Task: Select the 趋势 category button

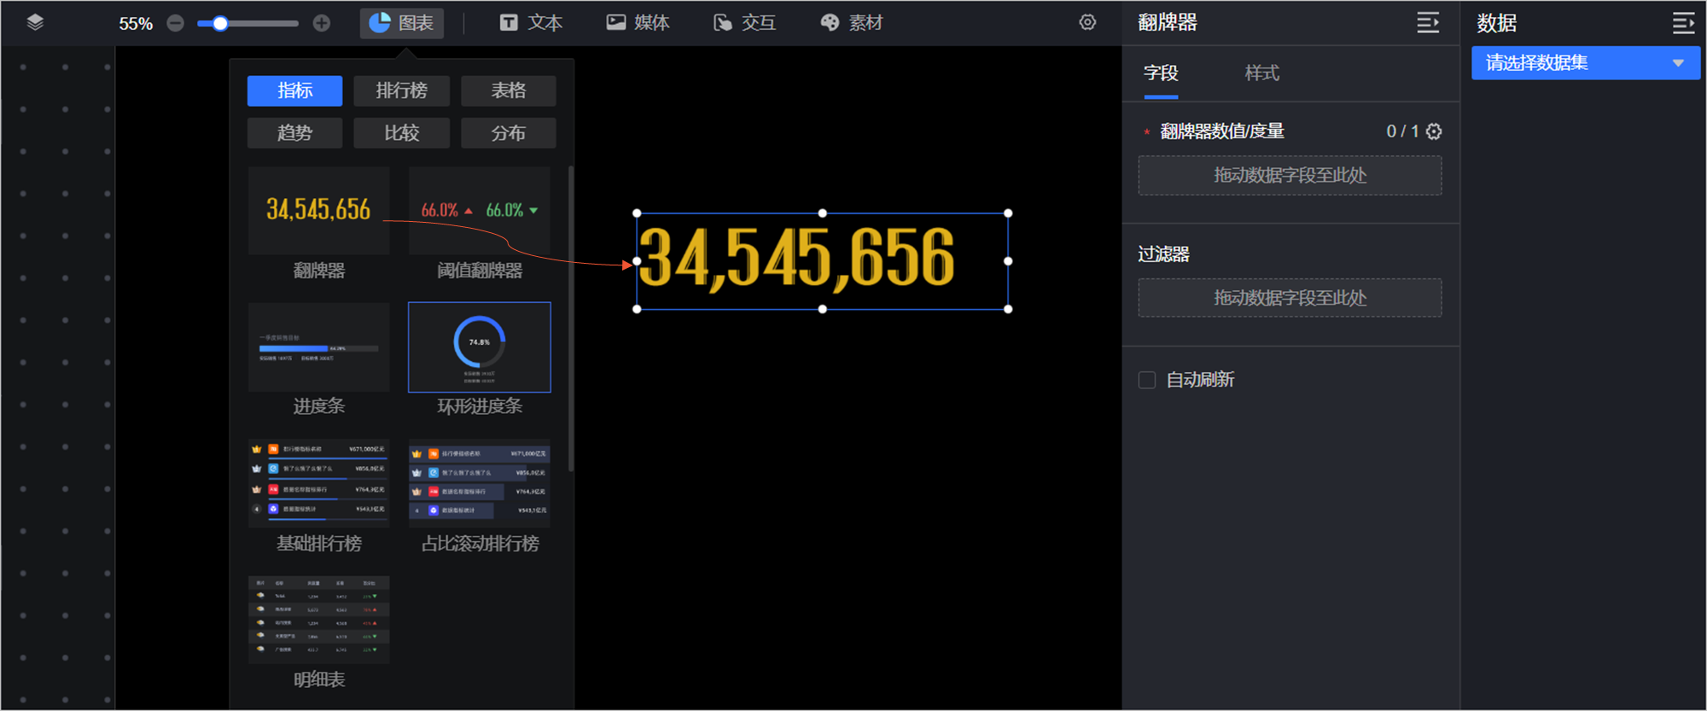Action: [x=294, y=133]
